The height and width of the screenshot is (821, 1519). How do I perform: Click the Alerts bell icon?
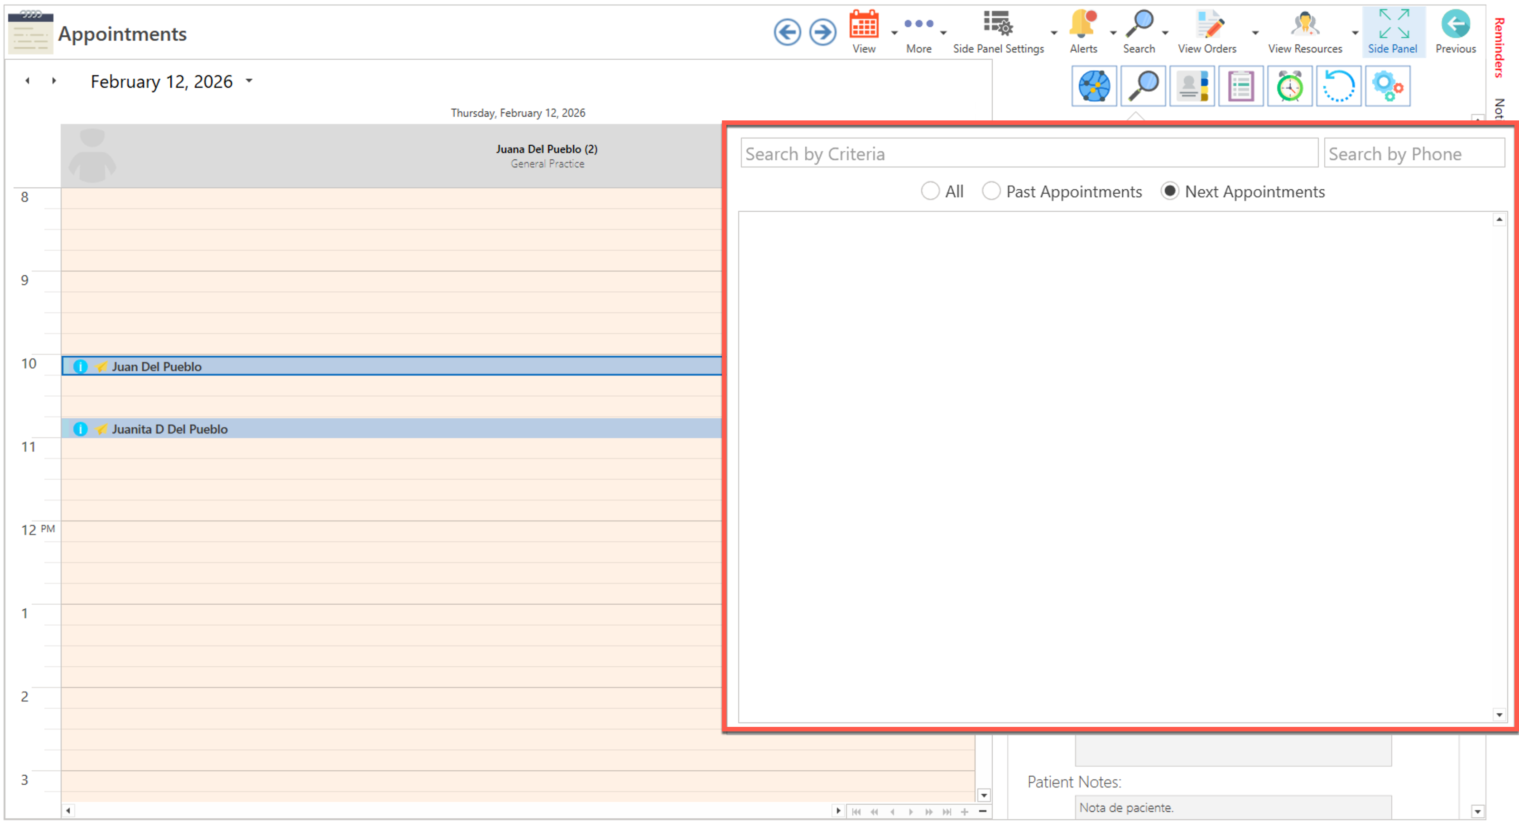coord(1083,25)
